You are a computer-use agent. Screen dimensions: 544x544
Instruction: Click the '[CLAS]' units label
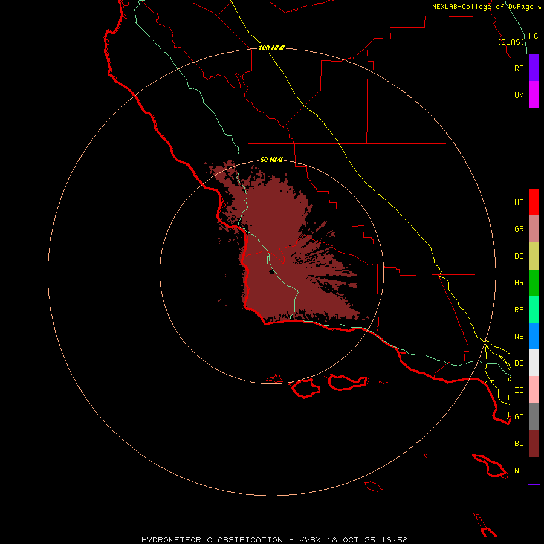coord(511,42)
